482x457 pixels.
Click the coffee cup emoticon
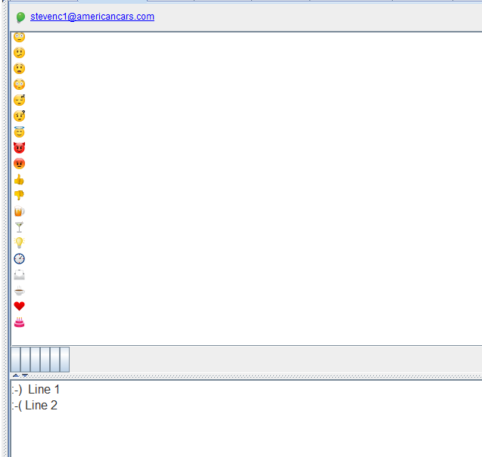tap(20, 291)
